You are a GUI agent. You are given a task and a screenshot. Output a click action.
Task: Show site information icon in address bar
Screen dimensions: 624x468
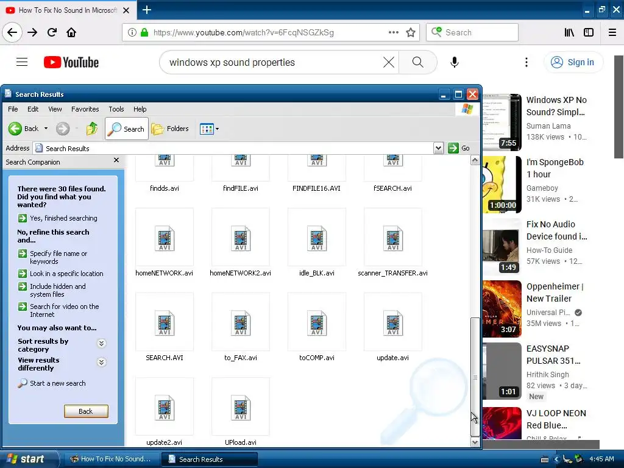tap(132, 32)
